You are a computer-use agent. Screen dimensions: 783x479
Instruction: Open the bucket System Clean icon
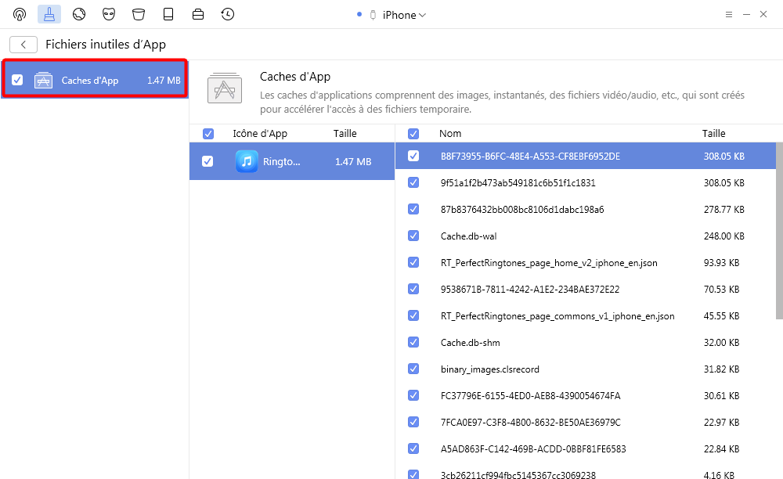point(139,14)
